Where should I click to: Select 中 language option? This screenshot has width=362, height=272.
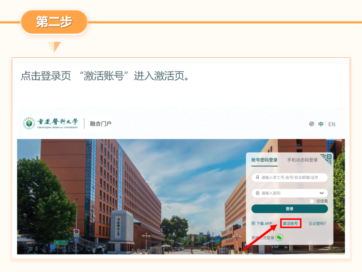tap(321, 124)
